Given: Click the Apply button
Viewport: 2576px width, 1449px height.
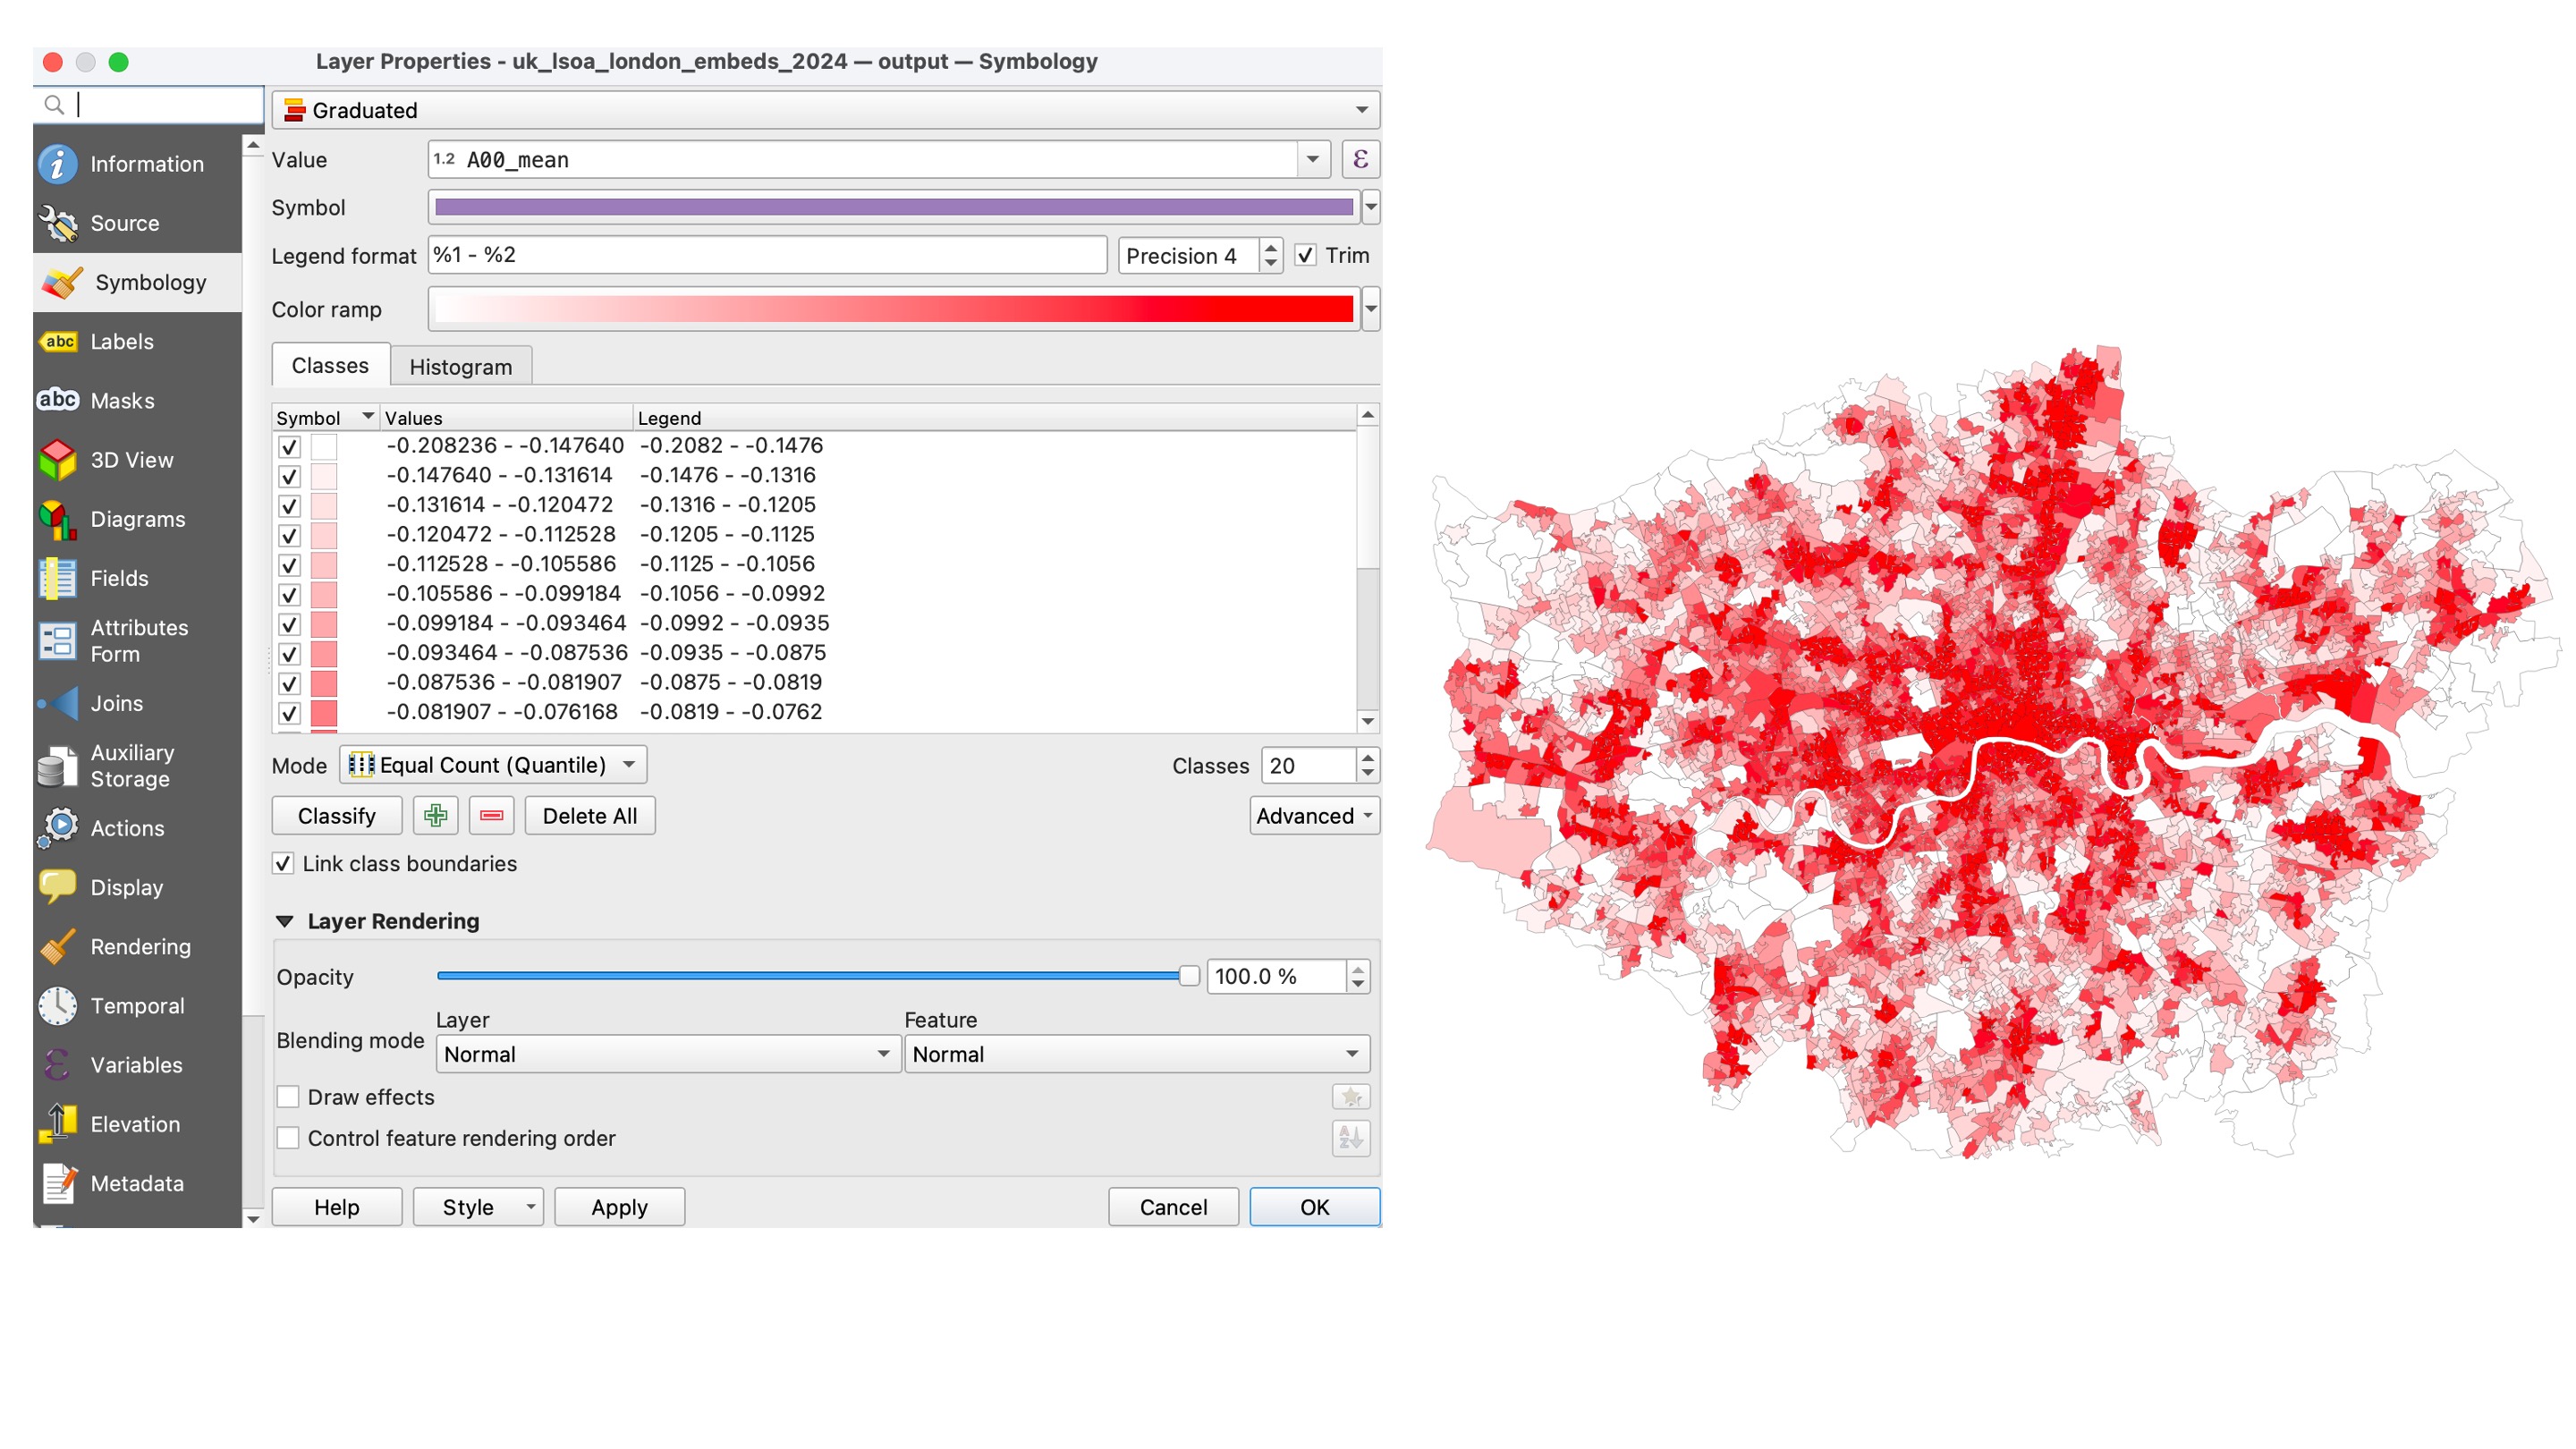Looking at the screenshot, I should [619, 1207].
